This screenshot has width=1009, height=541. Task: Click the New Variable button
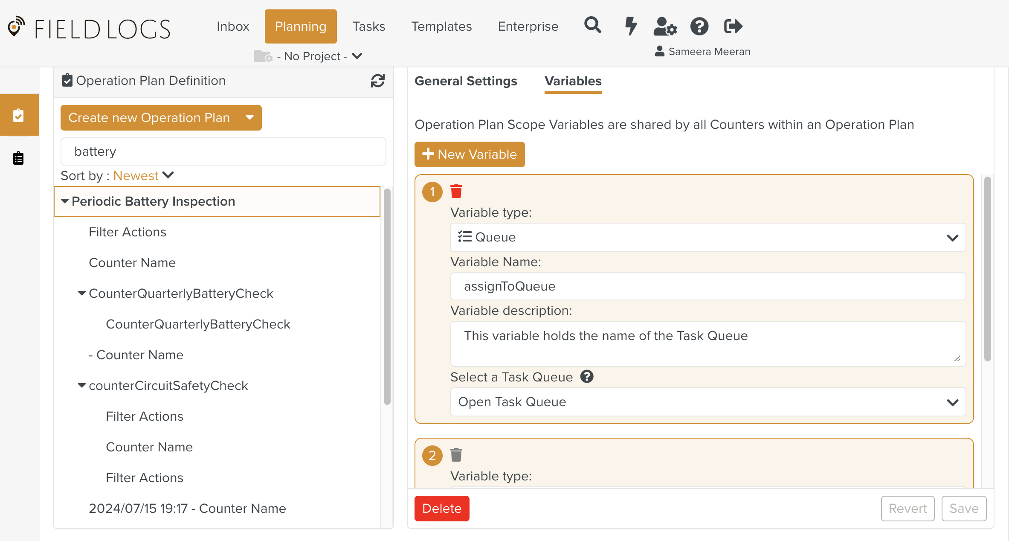coord(470,154)
